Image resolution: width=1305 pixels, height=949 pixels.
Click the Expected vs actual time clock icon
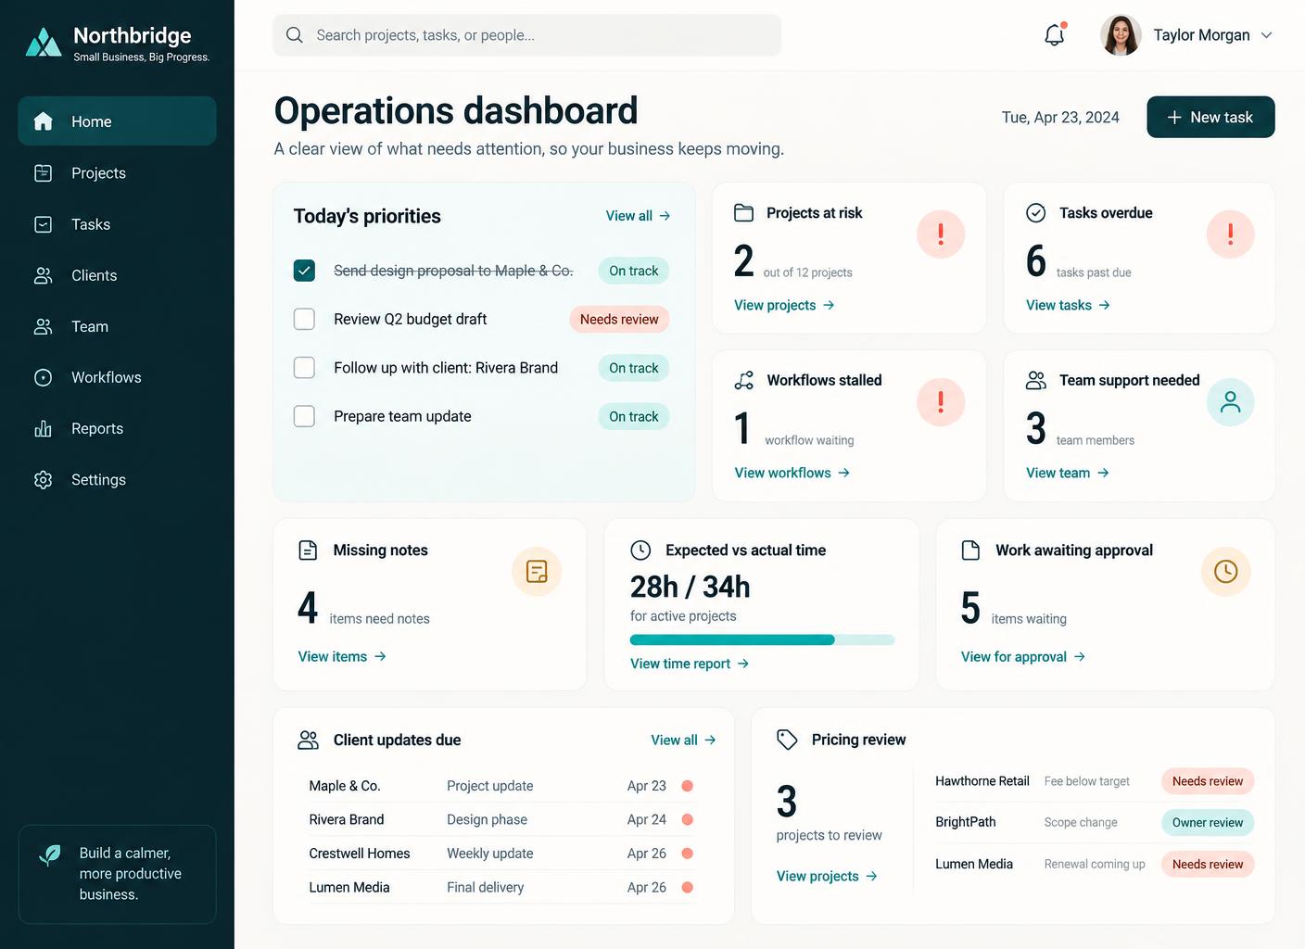[640, 550]
